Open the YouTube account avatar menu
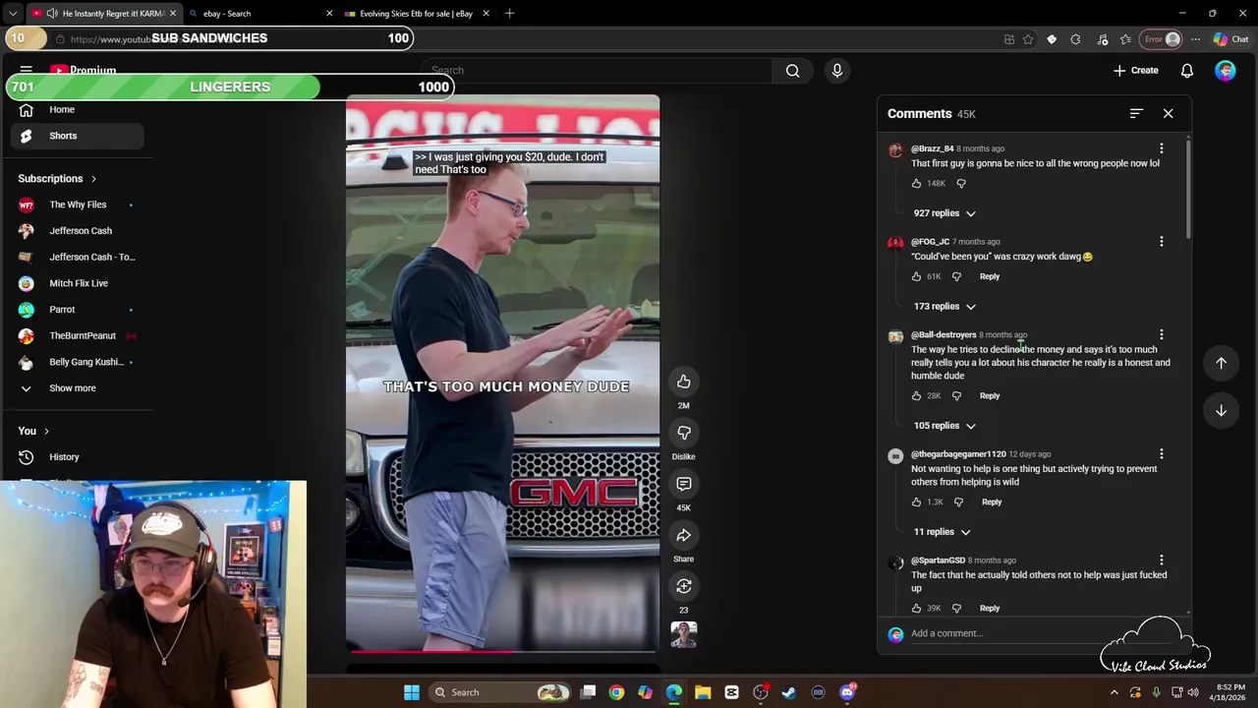This screenshot has width=1258, height=708. 1225,71
